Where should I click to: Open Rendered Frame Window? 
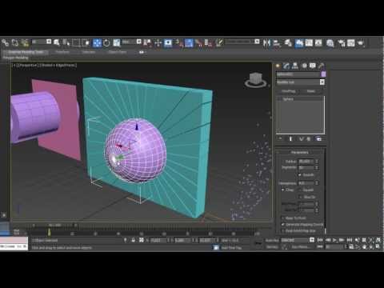pos(351,42)
